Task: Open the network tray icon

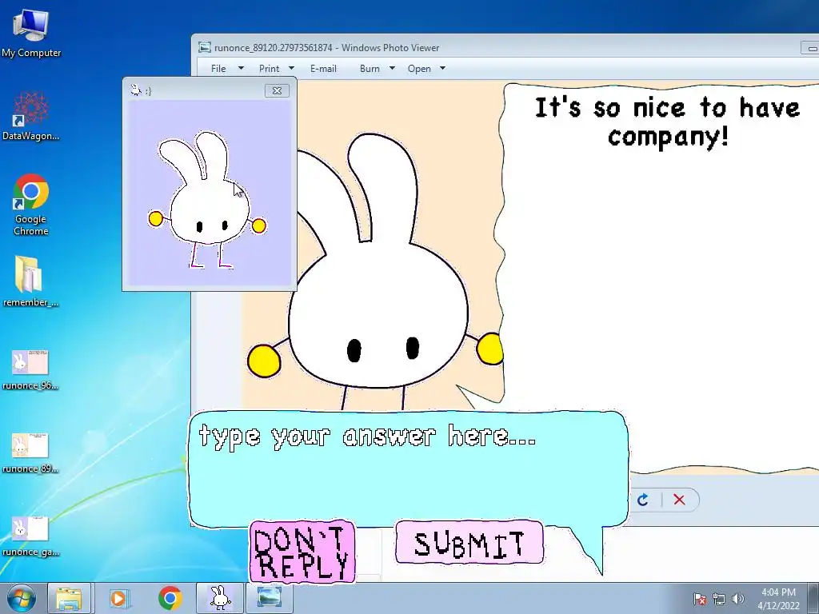Action: click(x=719, y=599)
